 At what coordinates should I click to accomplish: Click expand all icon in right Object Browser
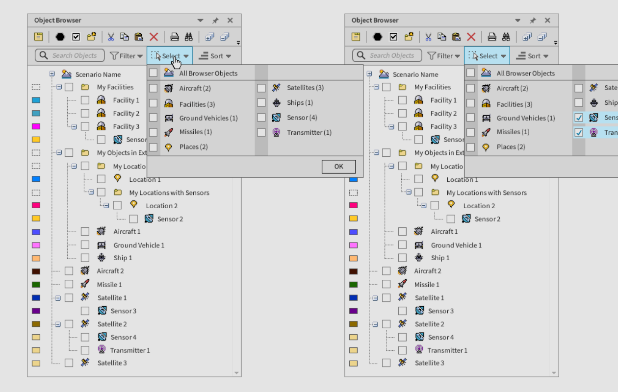coord(527,37)
